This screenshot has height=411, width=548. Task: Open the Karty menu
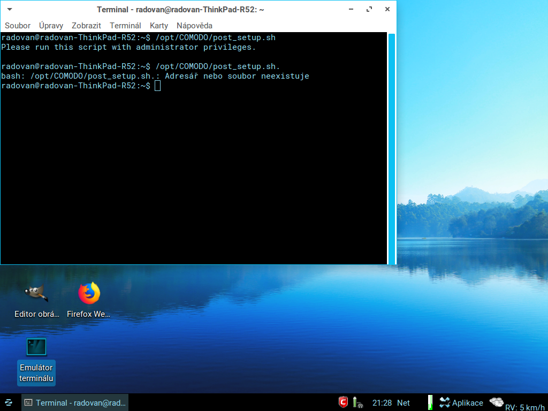coord(159,26)
